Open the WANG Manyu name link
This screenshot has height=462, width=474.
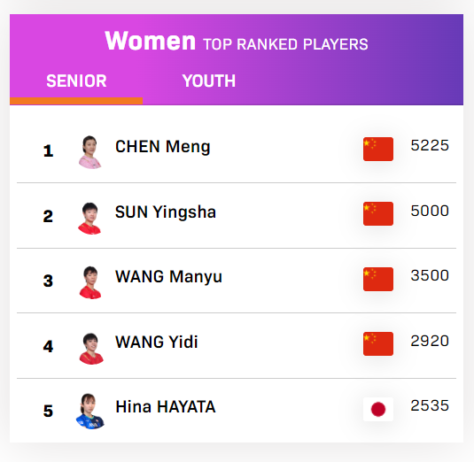point(168,277)
